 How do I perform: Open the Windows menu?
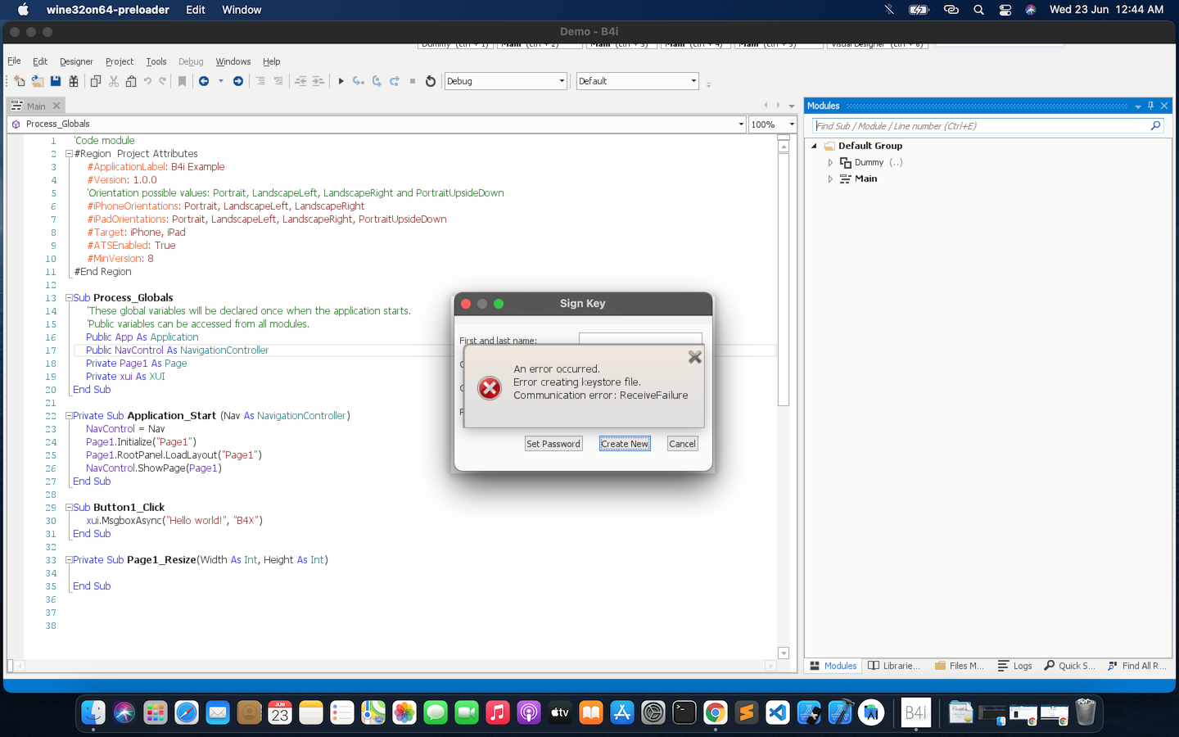233,61
